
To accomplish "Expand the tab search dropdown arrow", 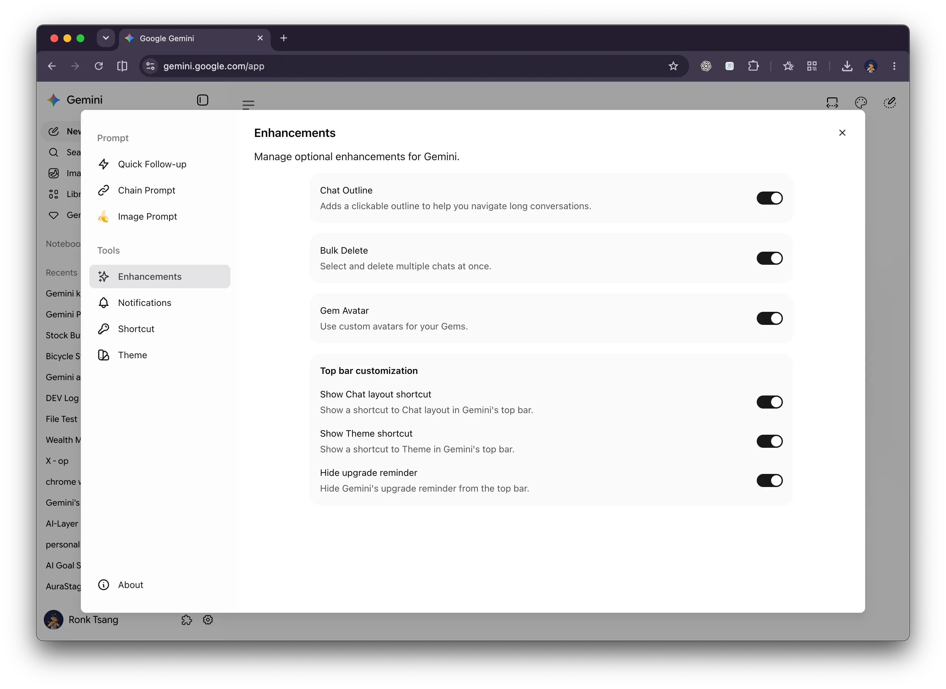I will coord(106,38).
